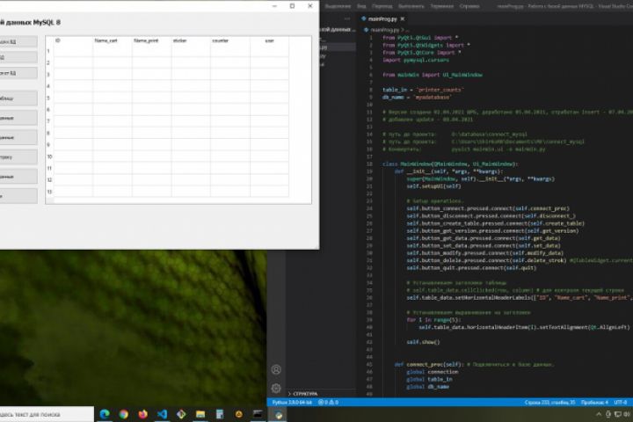633x422 pixels.
Task: Click the create table button (таблицу)
Action: click(18, 98)
